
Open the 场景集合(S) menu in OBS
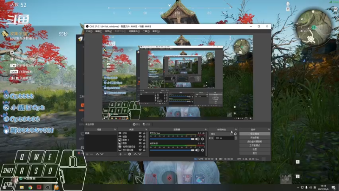(x=134, y=31)
